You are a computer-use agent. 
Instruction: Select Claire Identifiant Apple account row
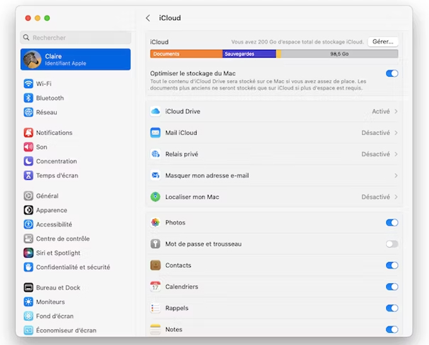click(76, 59)
